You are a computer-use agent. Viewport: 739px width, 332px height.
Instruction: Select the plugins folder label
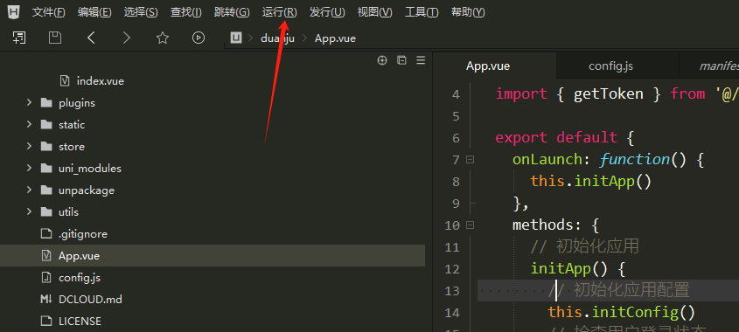click(x=77, y=103)
